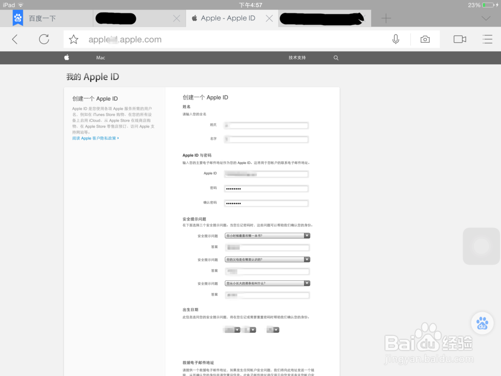This screenshot has width=501, height=376.
Task: Open the 技术支持 navigation item
Action: (297, 58)
